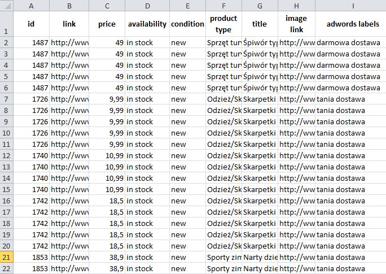Select the condition cell in row 16
This screenshot has width=386, height=274.
pos(187,201)
